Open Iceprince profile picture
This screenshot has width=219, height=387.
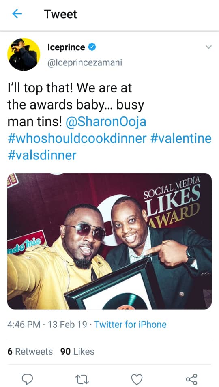(x=24, y=54)
